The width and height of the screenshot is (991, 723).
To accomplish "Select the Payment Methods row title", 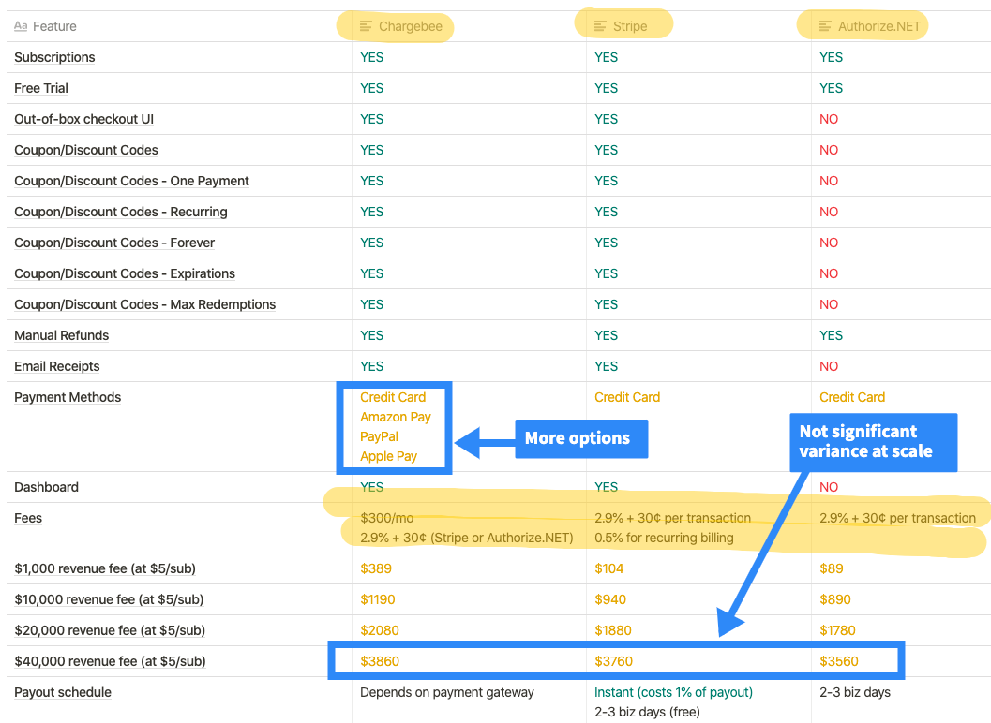I will click(68, 398).
